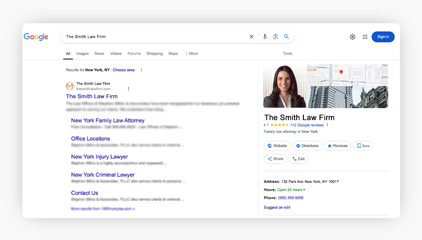Viewport: 422px width, 240px height.
Task: Switch to the News tab
Action: point(99,54)
